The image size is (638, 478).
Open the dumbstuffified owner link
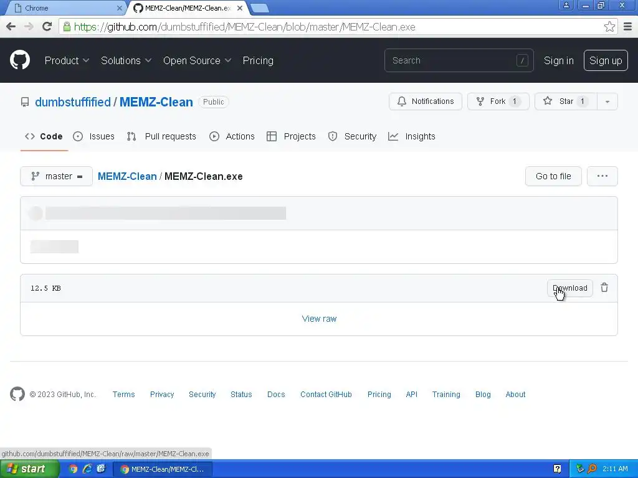[x=73, y=102]
